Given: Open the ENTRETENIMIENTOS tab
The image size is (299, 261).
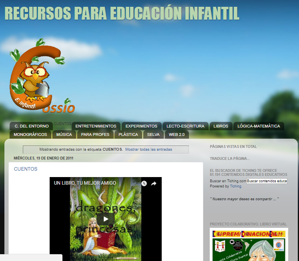Looking at the screenshot, I should pos(96,126).
